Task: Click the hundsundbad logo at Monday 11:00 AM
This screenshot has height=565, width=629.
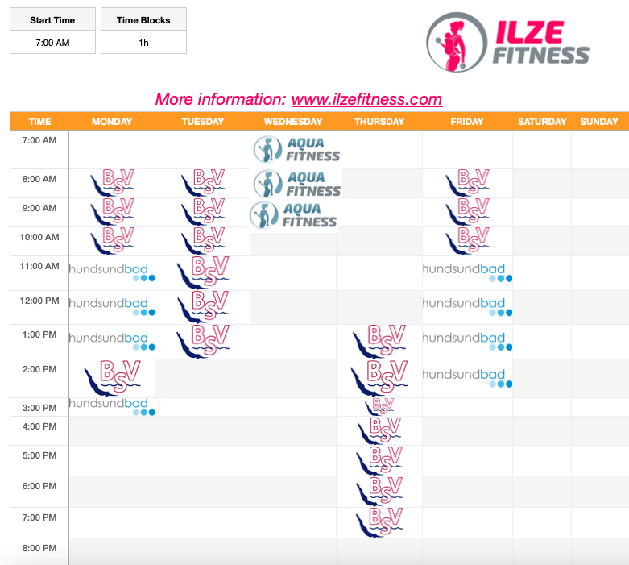Action: [112, 272]
